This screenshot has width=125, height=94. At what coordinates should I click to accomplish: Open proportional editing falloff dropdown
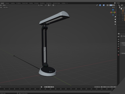coord(55,5)
